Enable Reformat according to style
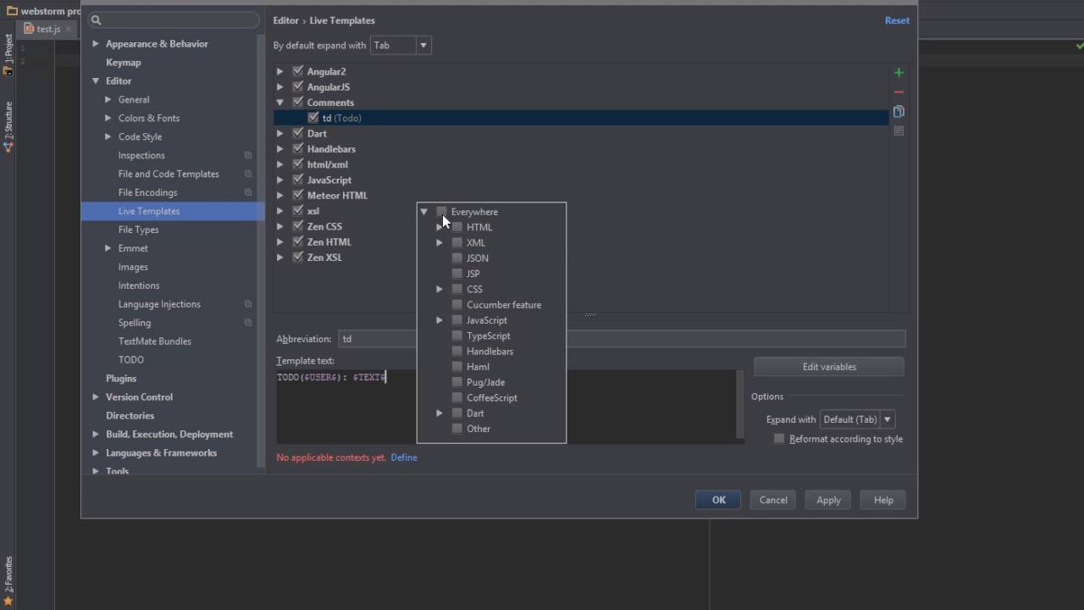 coord(779,439)
